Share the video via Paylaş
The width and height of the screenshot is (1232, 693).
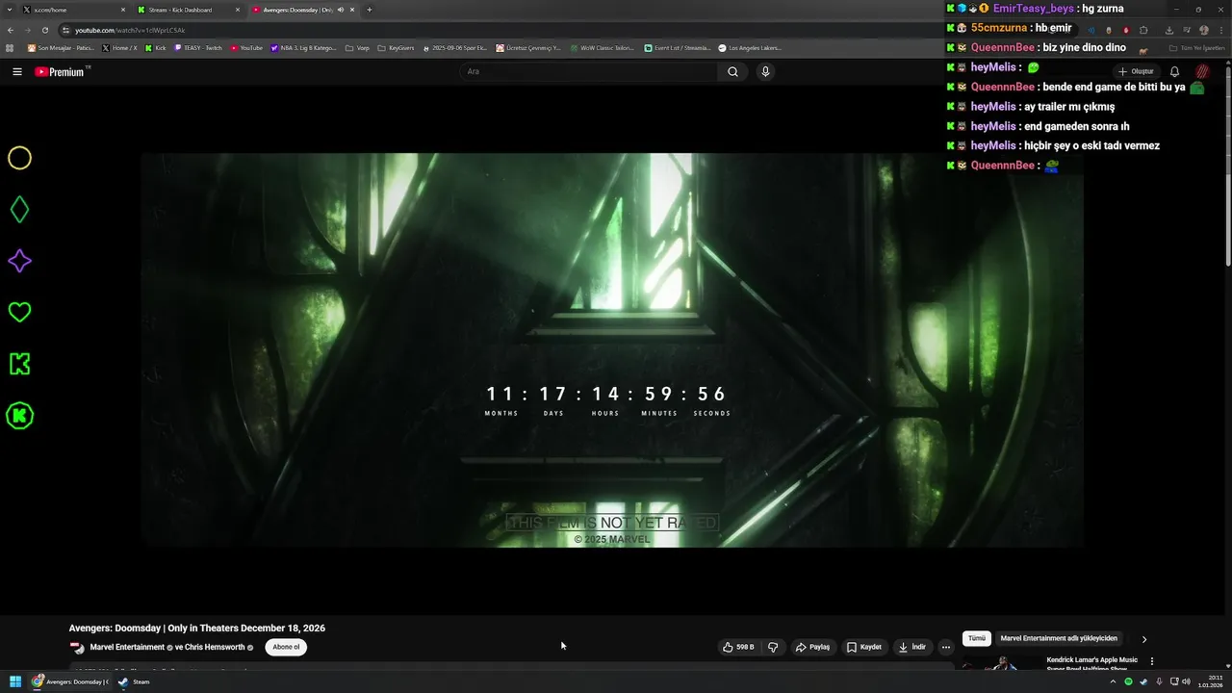[x=813, y=647]
